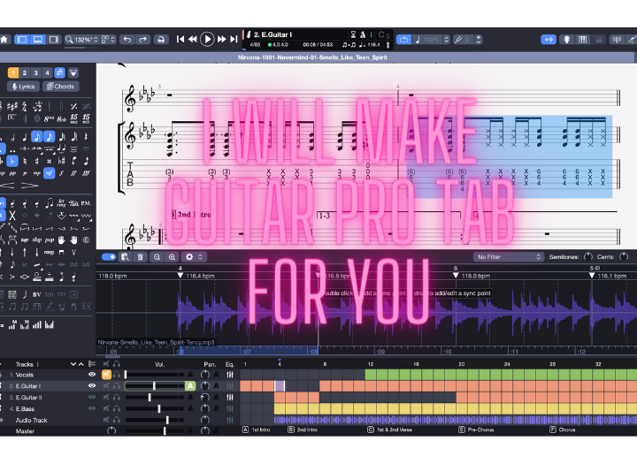The width and height of the screenshot is (637, 464).
Task: Toggle the right panel display
Action: tap(54, 40)
